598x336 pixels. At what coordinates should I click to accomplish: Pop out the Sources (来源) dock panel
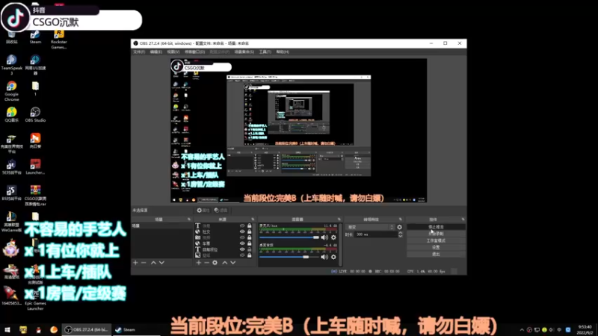point(253,220)
